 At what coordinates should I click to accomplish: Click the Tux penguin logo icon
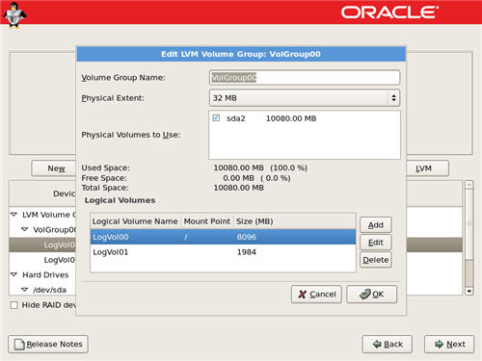coord(13,15)
